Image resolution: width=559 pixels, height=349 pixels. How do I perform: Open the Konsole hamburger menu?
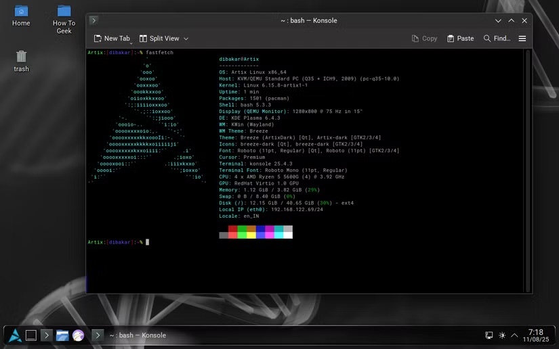(522, 39)
